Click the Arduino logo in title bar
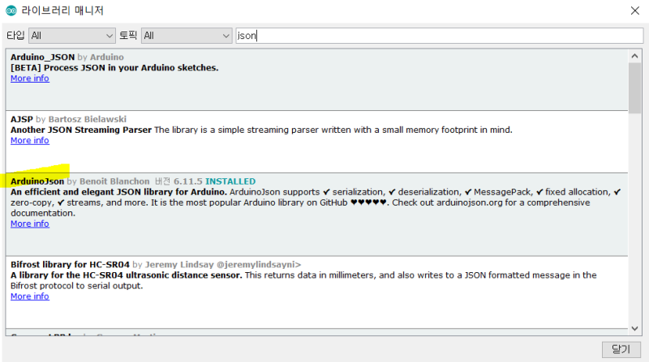This screenshot has width=649, height=362. click(x=11, y=11)
